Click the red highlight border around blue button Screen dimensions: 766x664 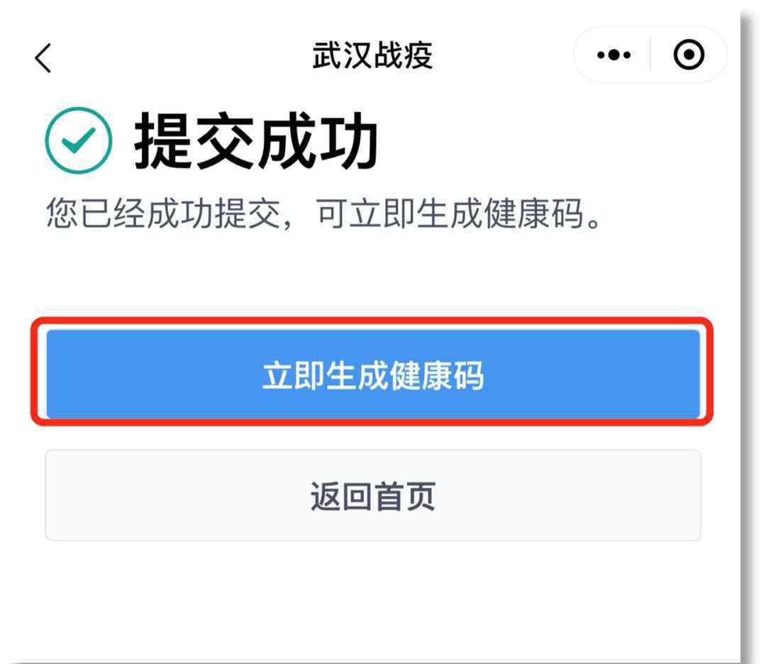pyautogui.click(x=373, y=321)
